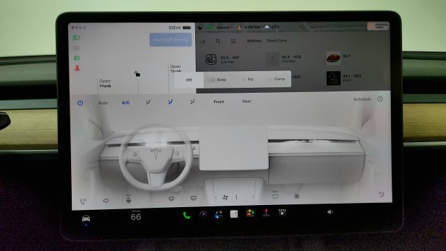Play radio station 92.5 HD2
The width and height of the screenshot is (446, 251).
[x=284, y=59]
